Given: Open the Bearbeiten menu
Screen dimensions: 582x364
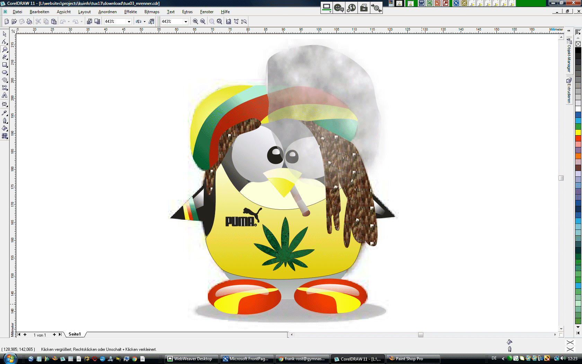Looking at the screenshot, I should tap(39, 12).
